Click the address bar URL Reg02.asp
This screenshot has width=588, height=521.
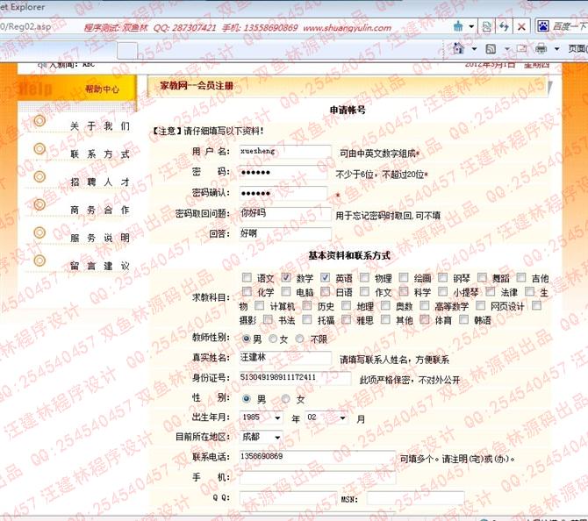25,26
